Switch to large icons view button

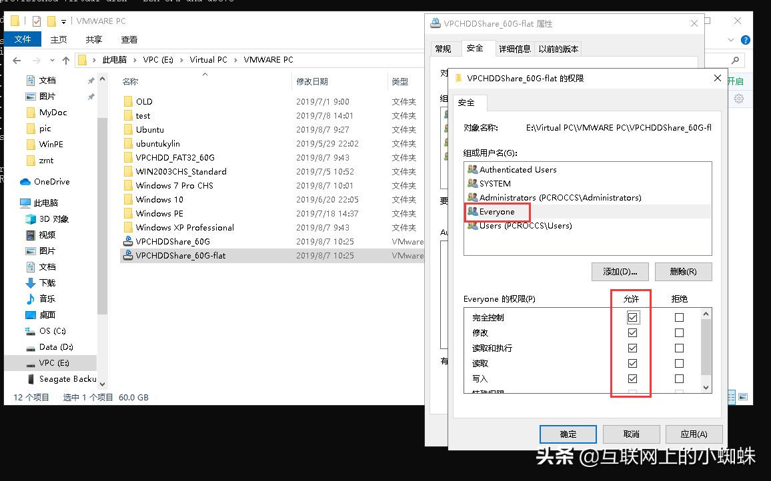[743, 396]
